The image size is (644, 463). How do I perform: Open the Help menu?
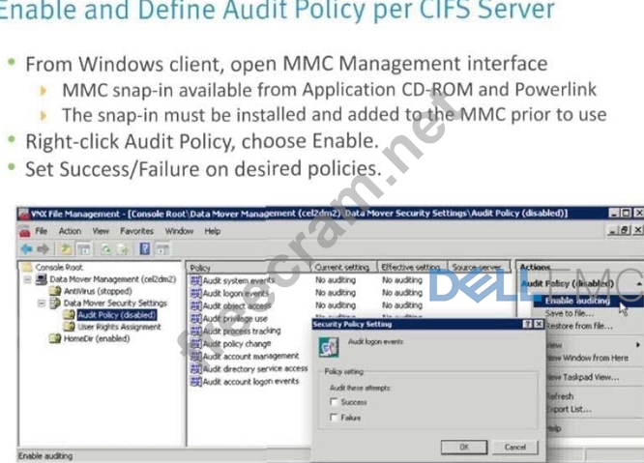(213, 231)
